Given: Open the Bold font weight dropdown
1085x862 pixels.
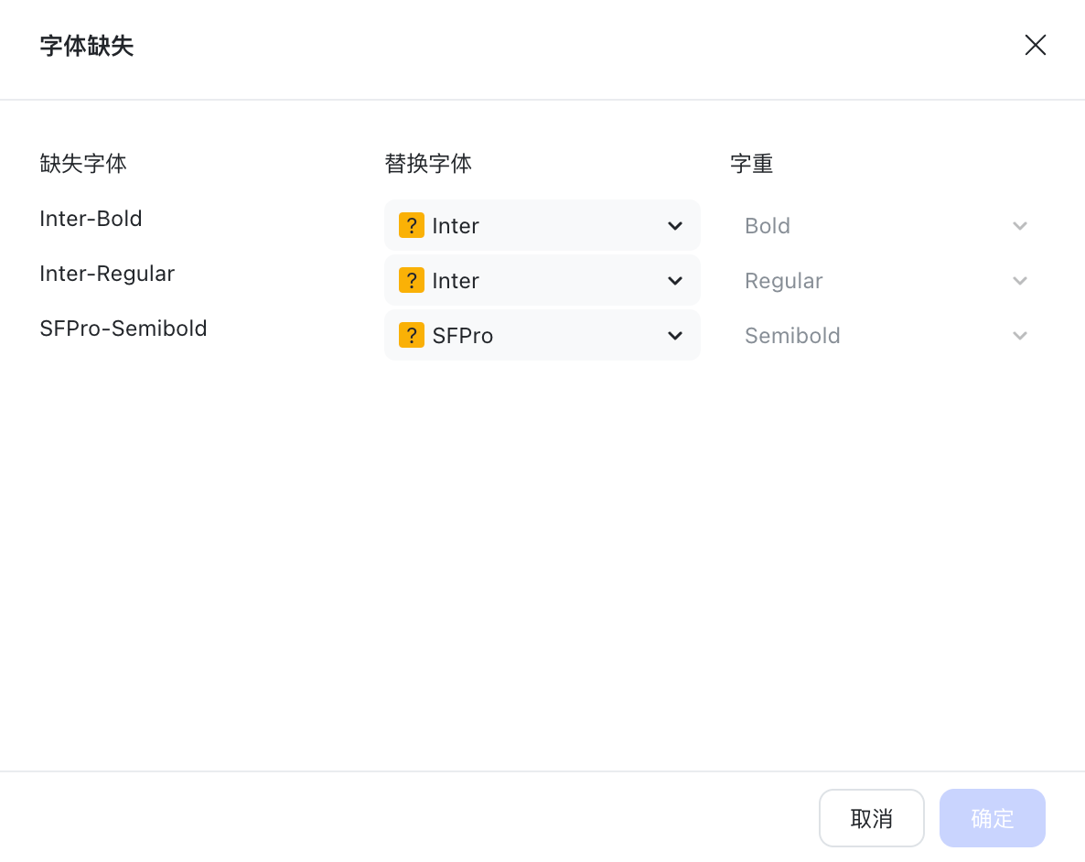Looking at the screenshot, I should (x=886, y=225).
